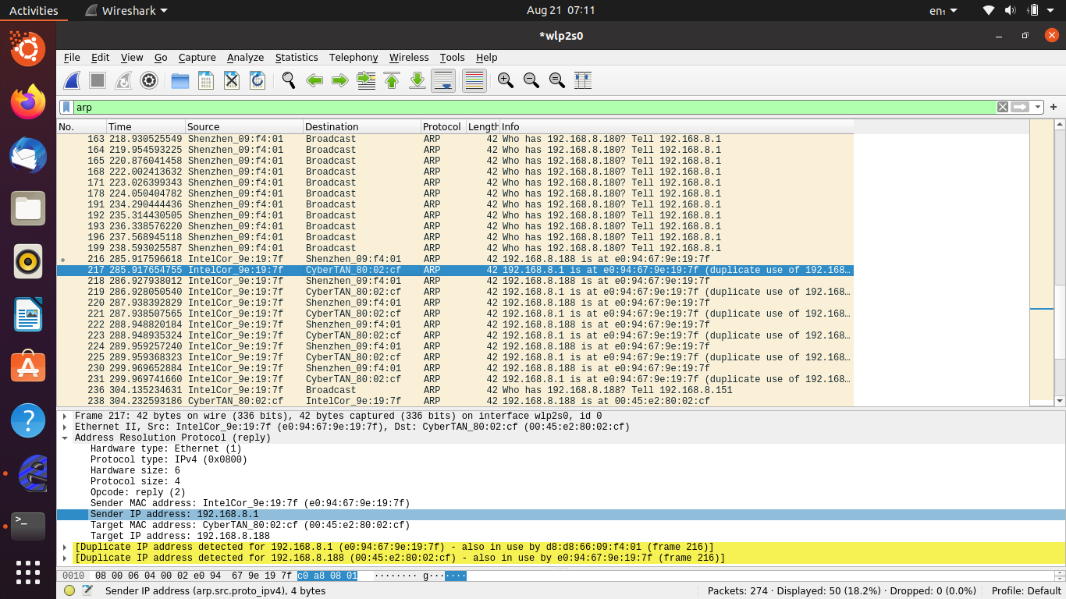This screenshot has height=599, width=1066.
Task: Open a capture file folder icon
Action: pos(180,80)
